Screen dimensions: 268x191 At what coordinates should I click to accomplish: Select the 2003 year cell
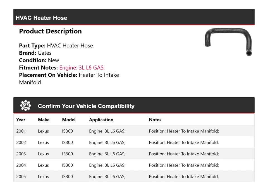(21, 154)
